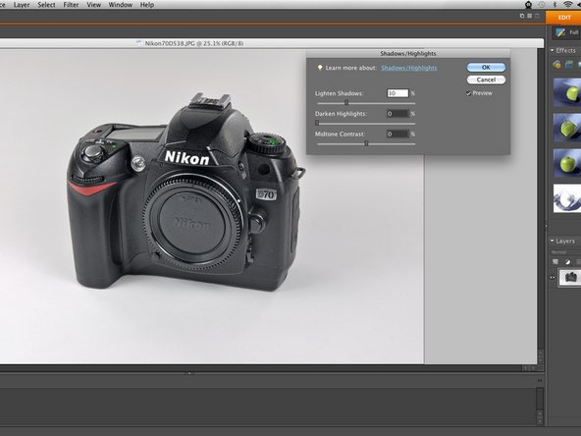Click the cascade windows icon beside EDIT tab
This screenshot has height=436, width=581.
[522, 16]
